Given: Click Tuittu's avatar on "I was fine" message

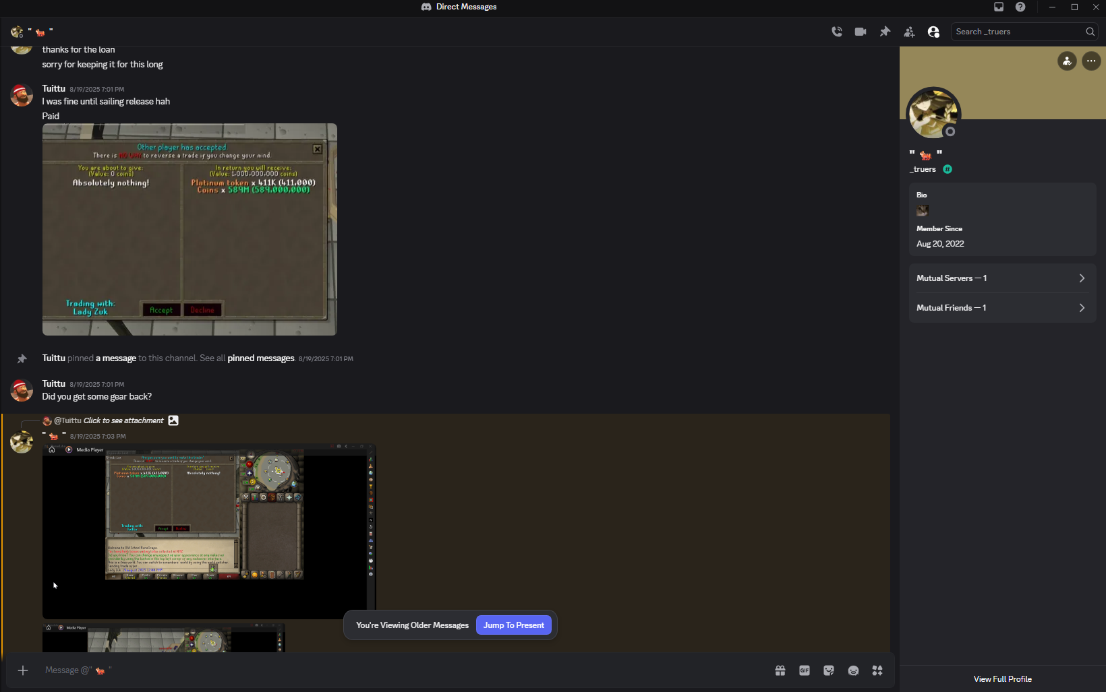Looking at the screenshot, I should pos(22,95).
